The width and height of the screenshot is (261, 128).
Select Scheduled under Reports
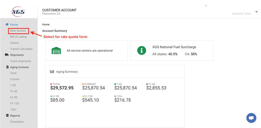[17, 122]
